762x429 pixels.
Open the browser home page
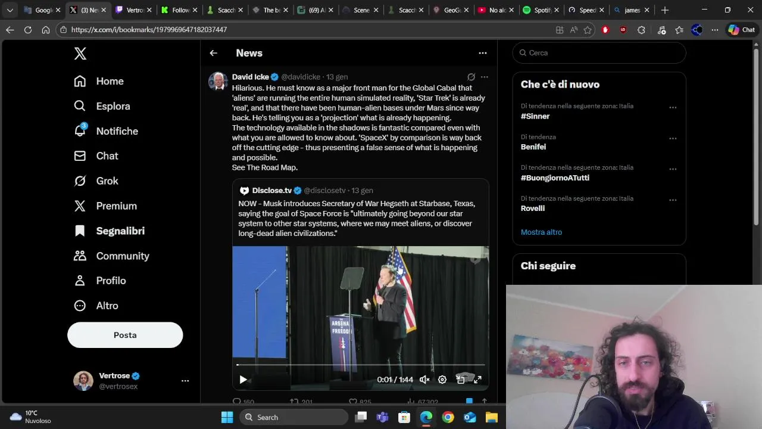pyautogui.click(x=46, y=30)
